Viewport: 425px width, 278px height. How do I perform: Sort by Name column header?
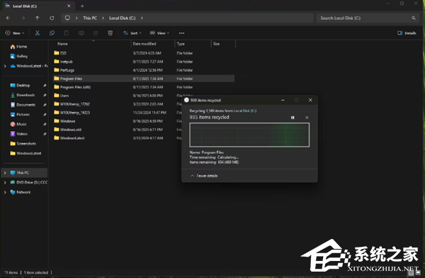[x=62, y=44]
